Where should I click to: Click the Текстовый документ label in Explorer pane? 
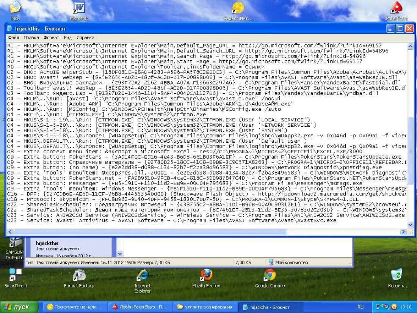point(58,249)
